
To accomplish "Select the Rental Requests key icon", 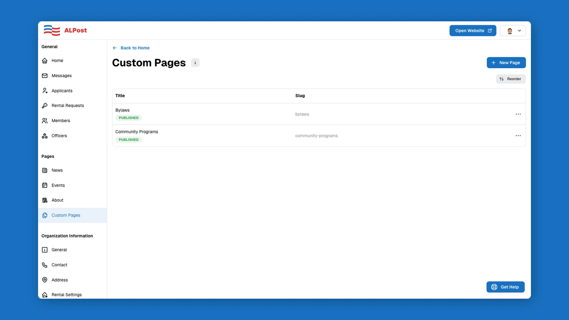I will coord(45,105).
